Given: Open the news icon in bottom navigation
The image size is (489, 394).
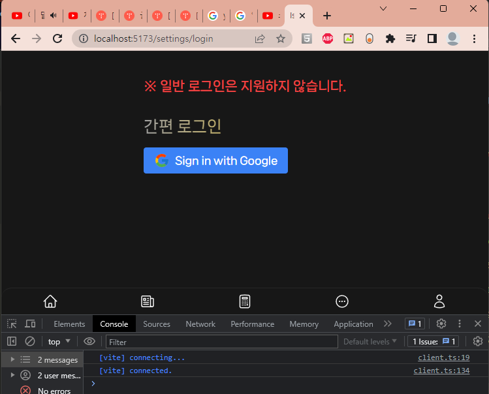Looking at the screenshot, I should [x=148, y=301].
